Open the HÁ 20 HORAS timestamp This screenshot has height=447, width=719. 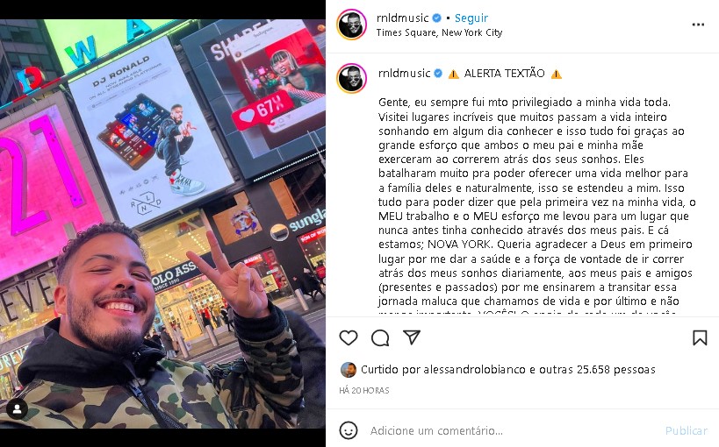tap(364, 390)
